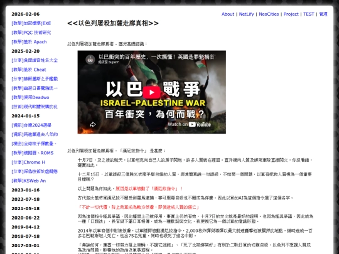Open the [分享] link directly below 2025-02-20
The image size is (339, 254).
click(x=35, y=60)
